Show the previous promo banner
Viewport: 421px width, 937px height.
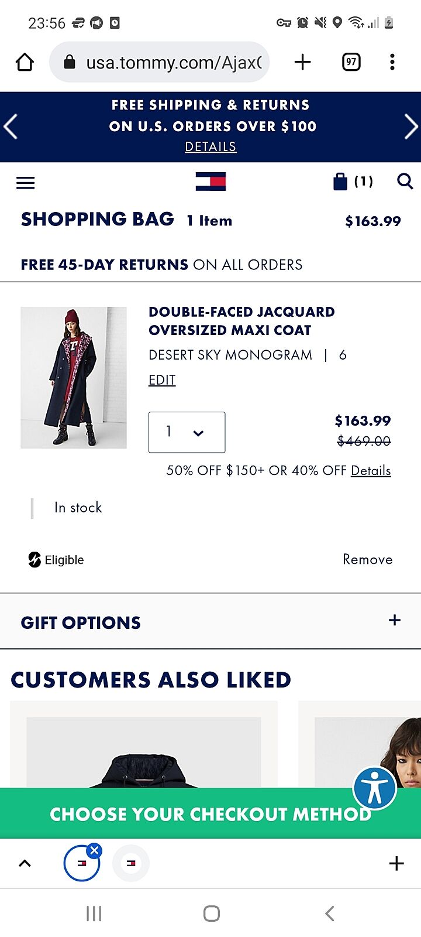click(x=11, y=126)
